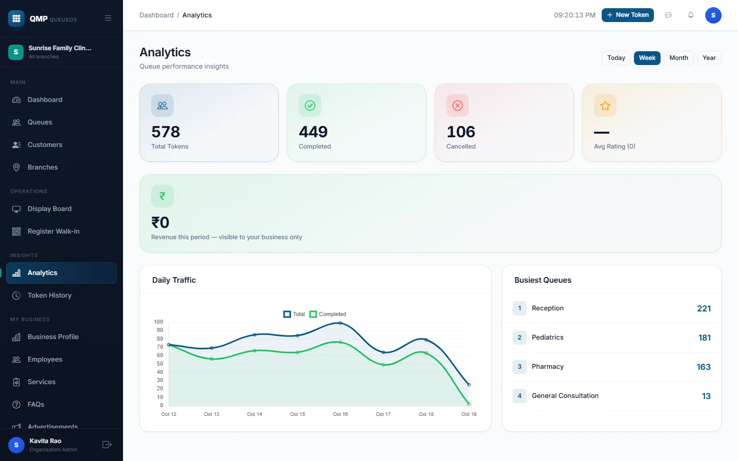This screenshot has width=738, height=461.
Task: Click the Sunrise Family Clinic avatar icon
Action: tap(16, 52)
